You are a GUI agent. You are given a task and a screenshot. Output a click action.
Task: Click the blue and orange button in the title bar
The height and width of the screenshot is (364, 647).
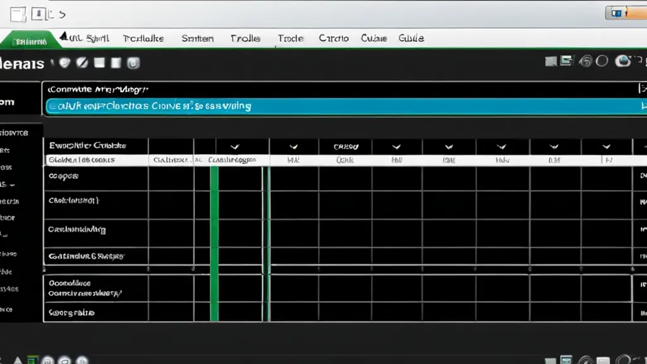(x=626, y=13)
